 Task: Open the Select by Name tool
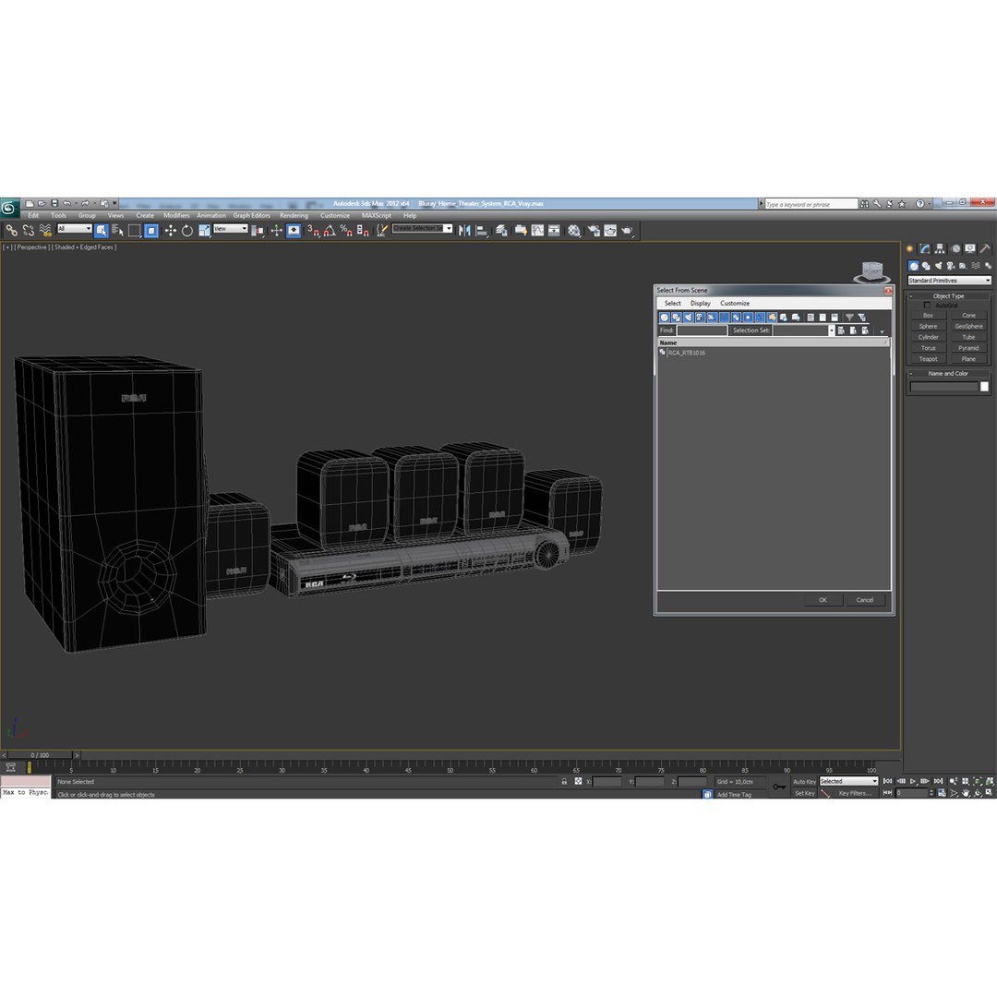[x=117, y=230]
